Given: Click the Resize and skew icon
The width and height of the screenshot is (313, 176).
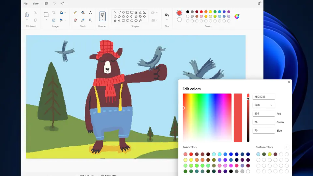Looking at the screenshot, I should click(x=54, y=20).
